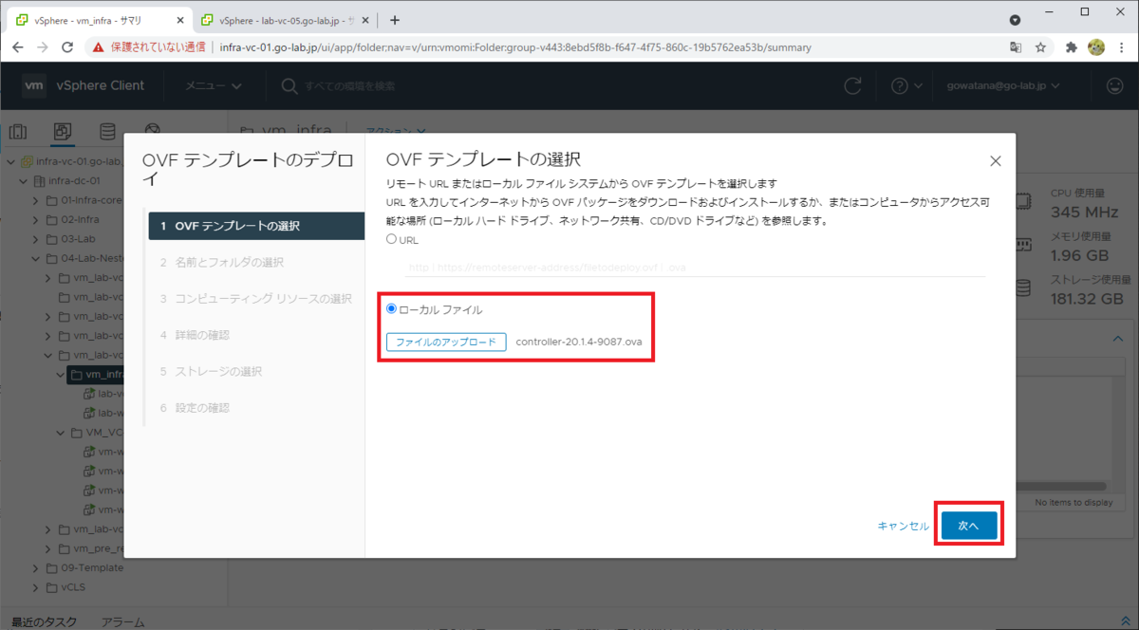Click the ファイルのアップロード button
The image size is (1139, 630).
pos(445,343)
